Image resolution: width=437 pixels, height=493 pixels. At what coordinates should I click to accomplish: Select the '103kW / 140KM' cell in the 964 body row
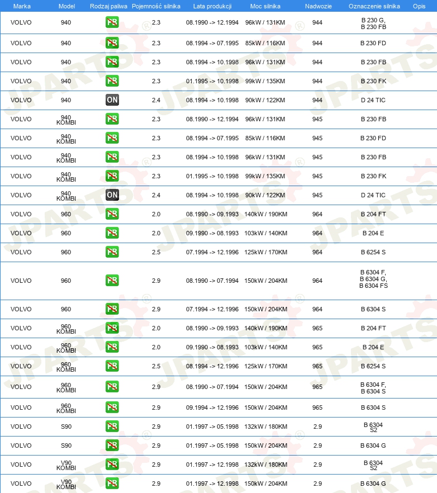pyautogui.click(x=265, y=233)
